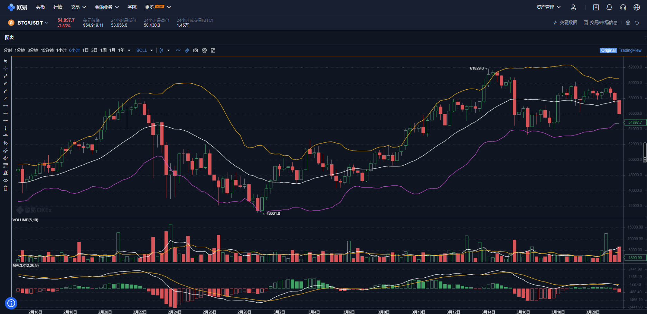The width and height of the screenshot is (647, 314).
Task: Take a chart snapshot with camera icon
Action: click(196, 50)
